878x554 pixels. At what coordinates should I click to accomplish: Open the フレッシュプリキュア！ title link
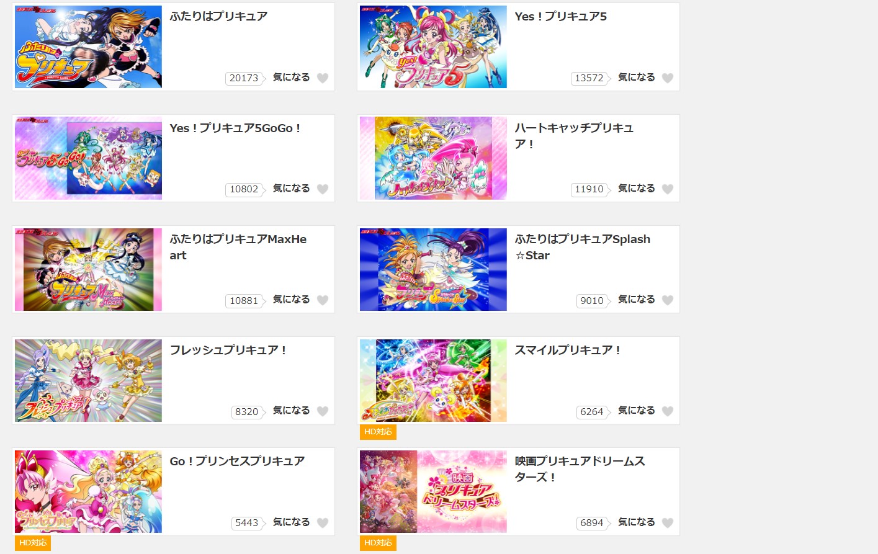(228, 350)
